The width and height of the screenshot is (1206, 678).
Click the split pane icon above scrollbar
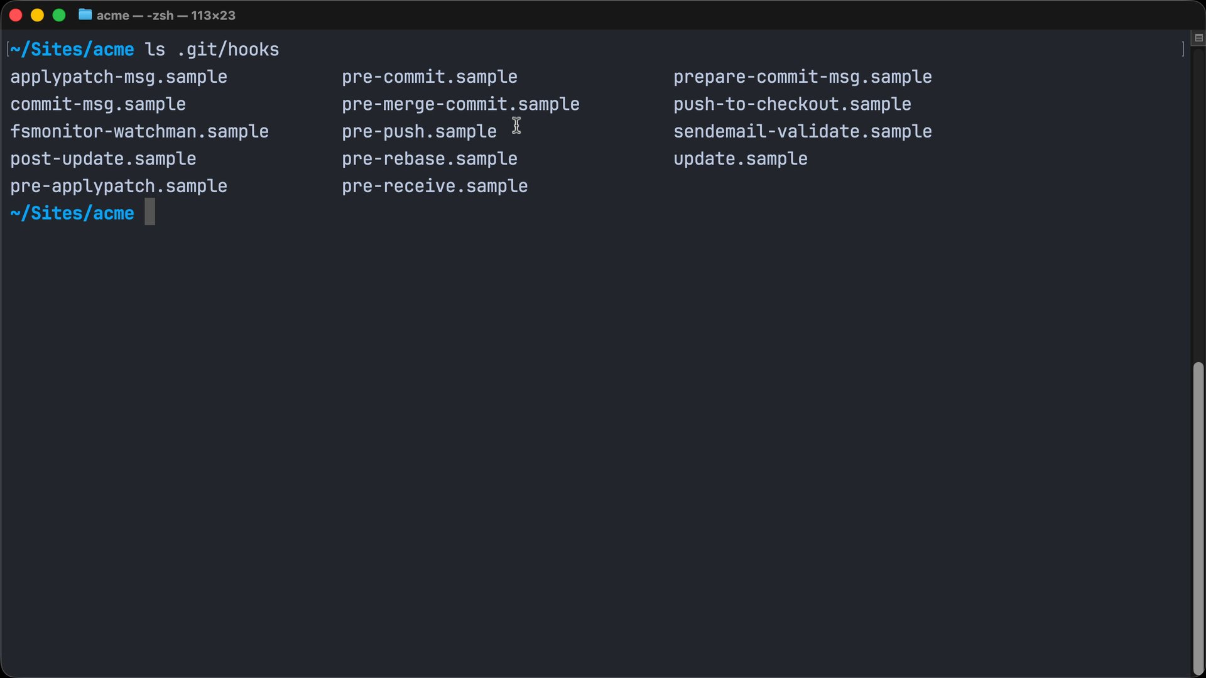[1198, 38]
